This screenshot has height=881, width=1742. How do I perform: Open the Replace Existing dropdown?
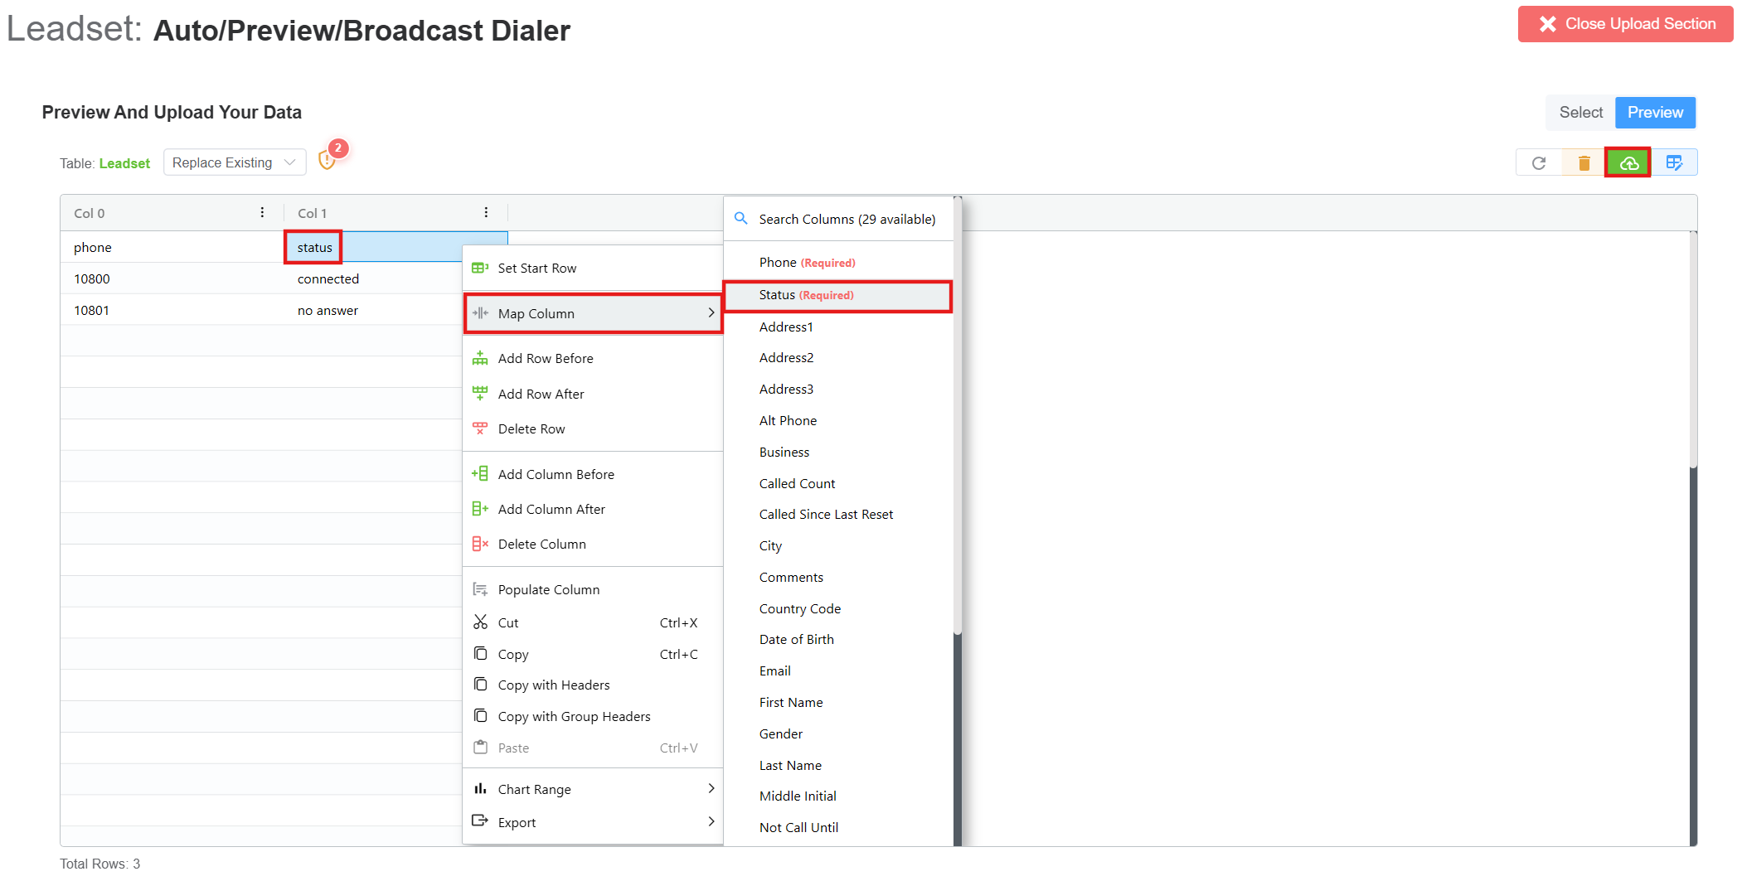(234, 163)
